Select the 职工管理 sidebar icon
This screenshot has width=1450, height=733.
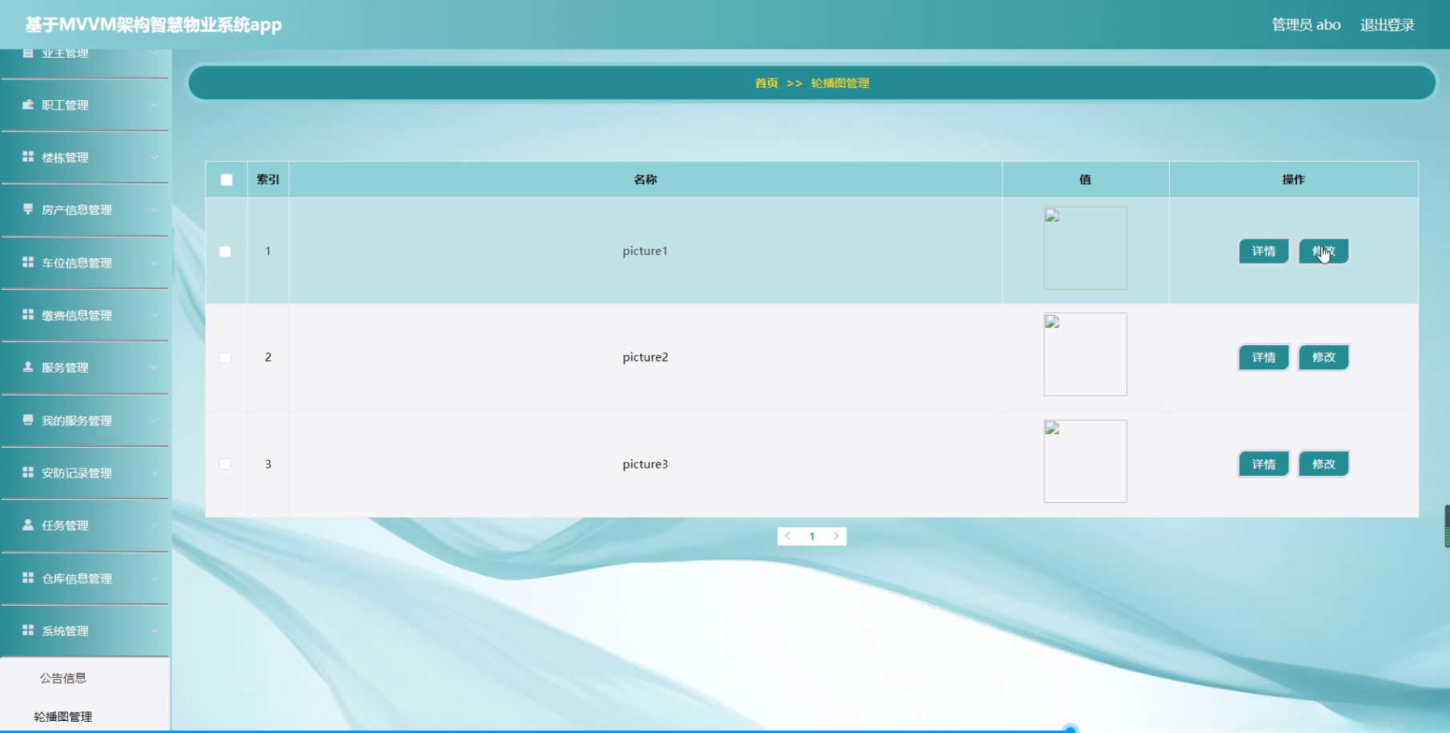click(x=26, y=105)
